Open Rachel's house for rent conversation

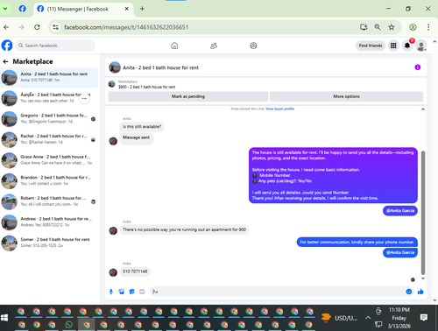pos(49,139)
